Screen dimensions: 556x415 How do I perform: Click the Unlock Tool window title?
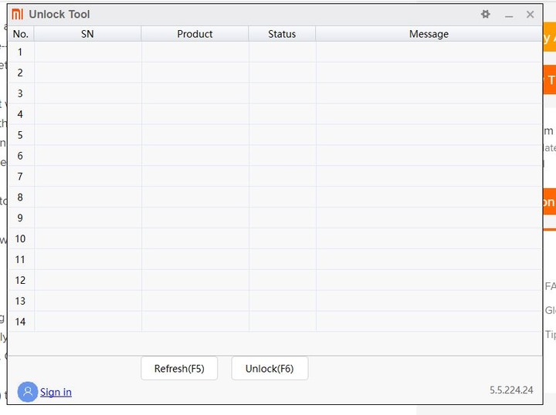click(59, 14)
